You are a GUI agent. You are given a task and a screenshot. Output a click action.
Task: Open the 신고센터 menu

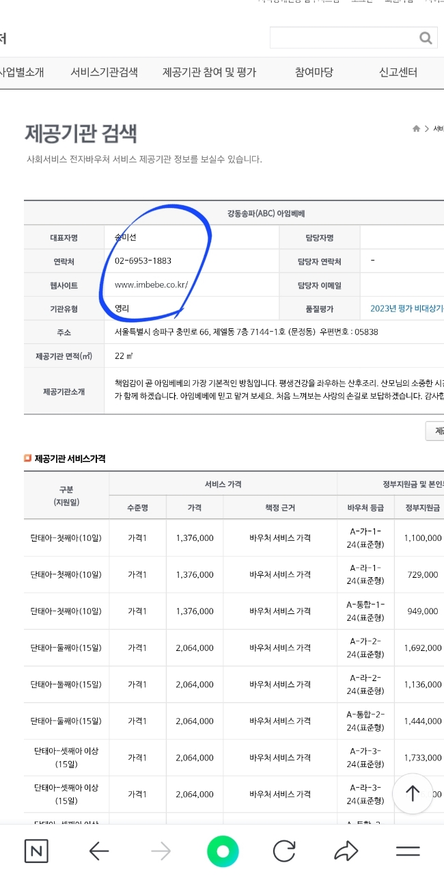[398, 72]
